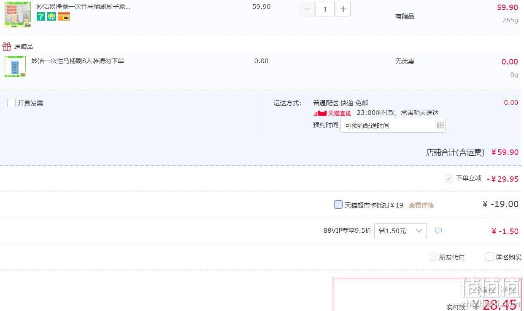
Task: Open the 查看详情 link for Tmall supermarket card
Action: 421,205
